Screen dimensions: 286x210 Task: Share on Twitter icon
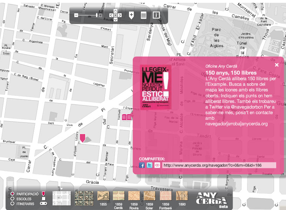tap(150, 165)
